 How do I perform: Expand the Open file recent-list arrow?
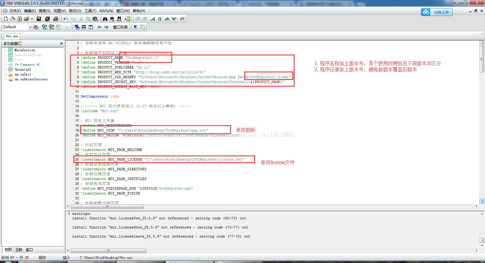click(x=32, y=19)
